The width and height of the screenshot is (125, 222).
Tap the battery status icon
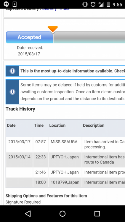tap(108, 4)
